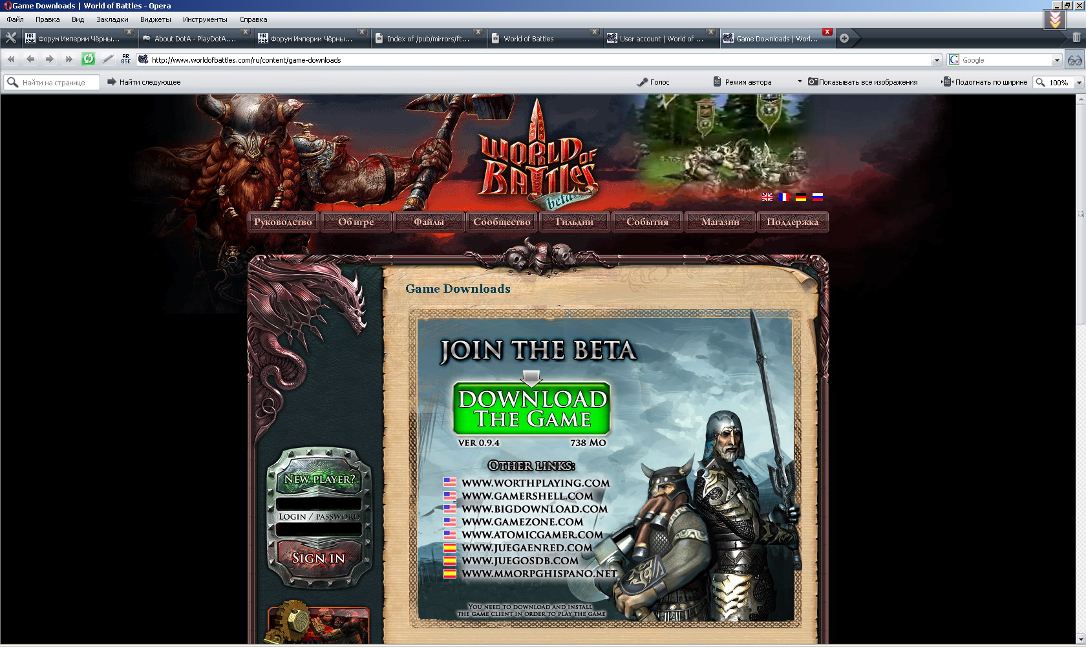Image resolution: width=1086 pixels, height=647 pixels.
Task: Open the Справка menu
Action: 253,19
